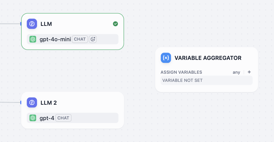Click the LLM node's brain icon
The width and height of the screenshot is (274, 142).
click(32, 24)
